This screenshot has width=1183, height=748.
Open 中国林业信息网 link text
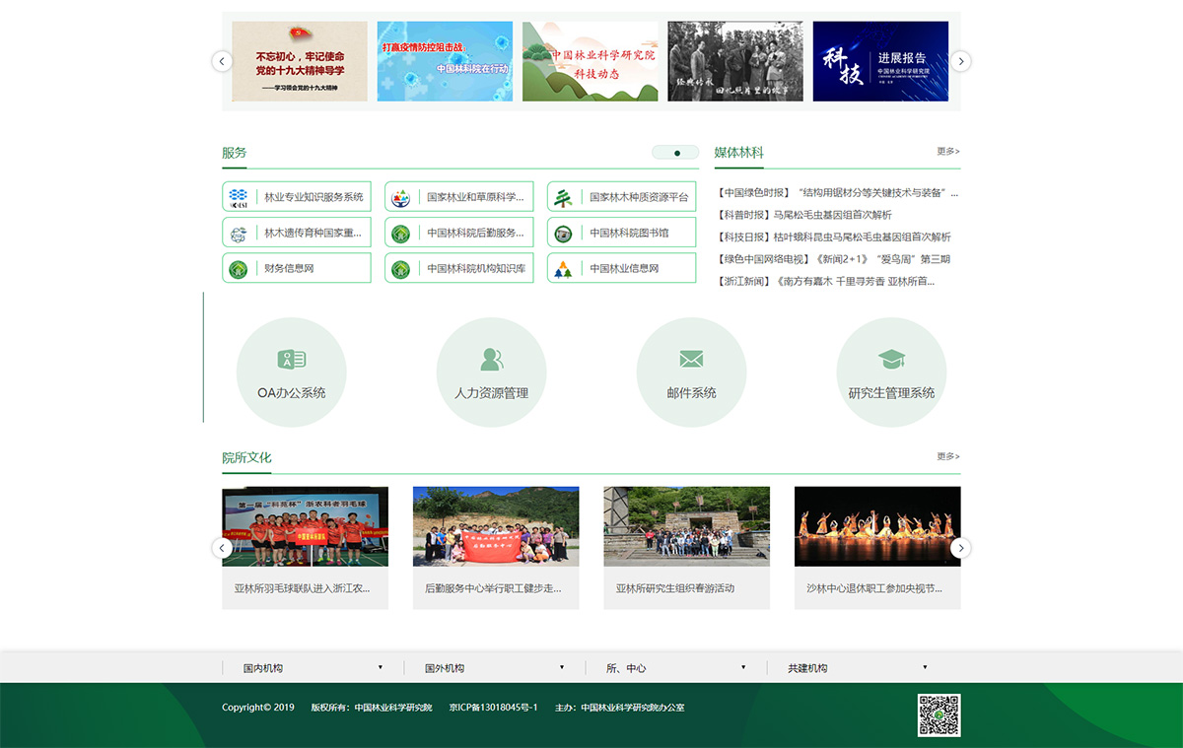click(x=624, y=269)
